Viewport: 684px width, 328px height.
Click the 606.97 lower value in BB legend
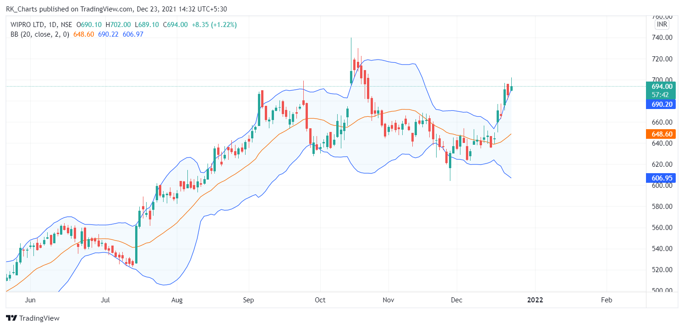coord(133,34)
